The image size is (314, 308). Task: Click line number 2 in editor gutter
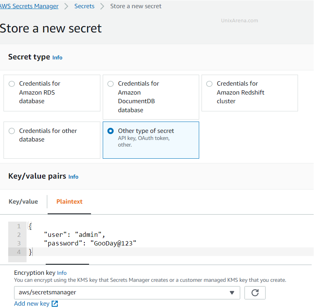(x=19, y=235)
